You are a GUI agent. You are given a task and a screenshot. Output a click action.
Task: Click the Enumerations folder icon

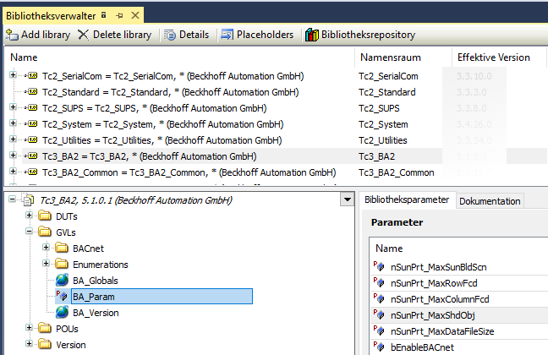point(62,264)
